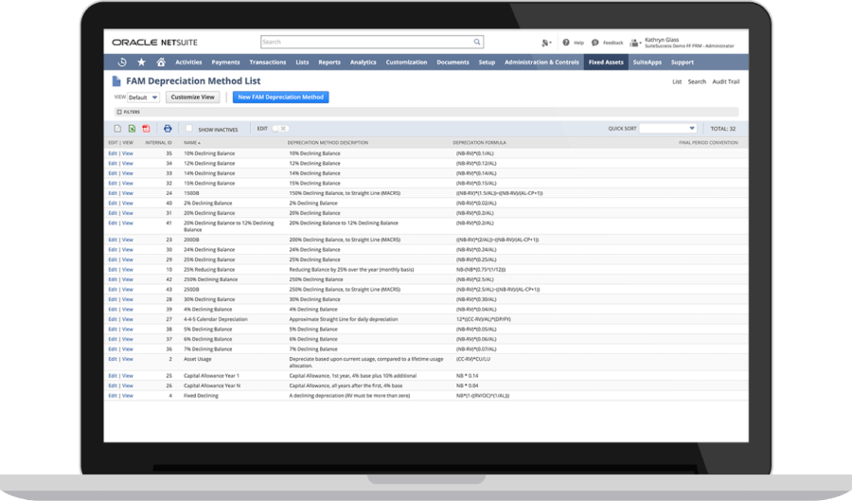Click the List link at top right
Viewport: 852px width, 501px height.
click(x=677, y=81)
